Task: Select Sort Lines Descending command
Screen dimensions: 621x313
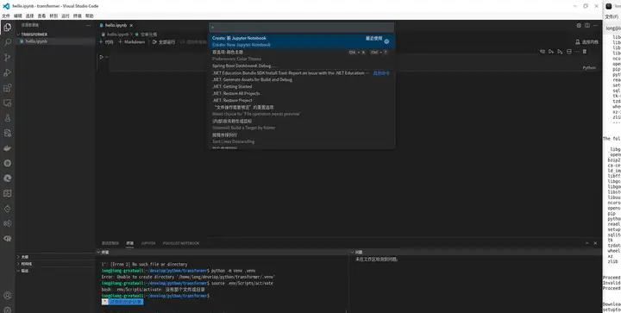Action: [302, 138]
